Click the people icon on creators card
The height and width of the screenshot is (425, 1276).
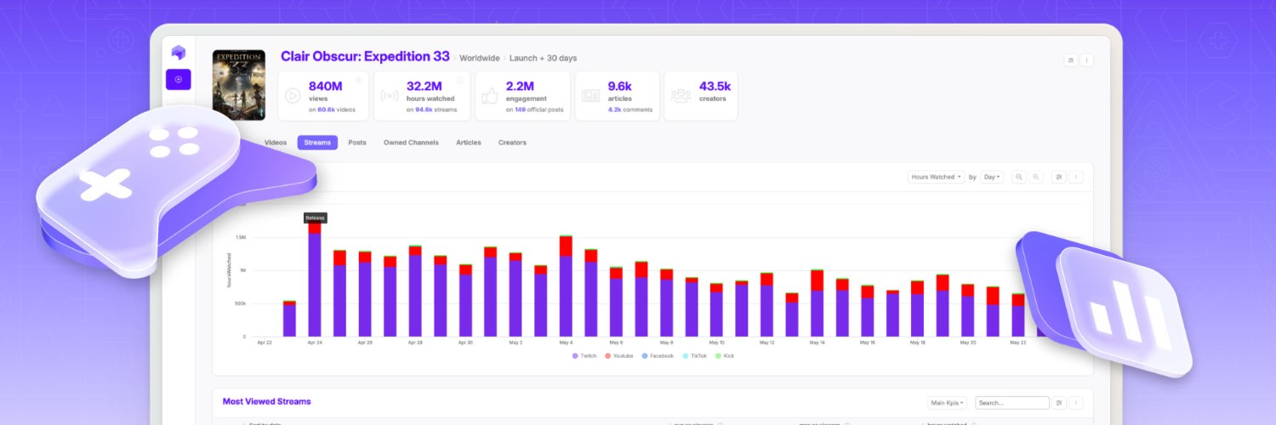pyautogui.click(x=681, y=95)
